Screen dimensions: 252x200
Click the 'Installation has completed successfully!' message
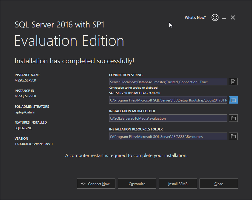[x=74, y=61]
